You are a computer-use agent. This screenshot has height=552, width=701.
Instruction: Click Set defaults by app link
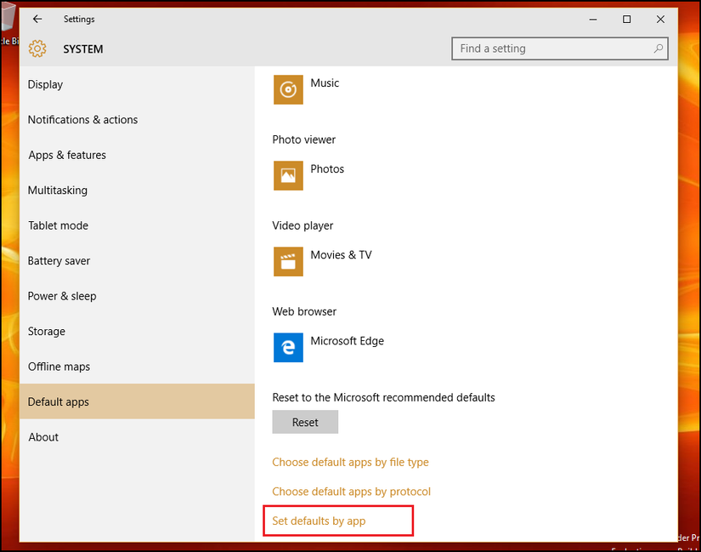coord(319,521)
